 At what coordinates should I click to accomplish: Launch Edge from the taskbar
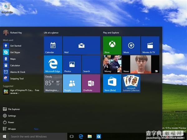point(81,137)
